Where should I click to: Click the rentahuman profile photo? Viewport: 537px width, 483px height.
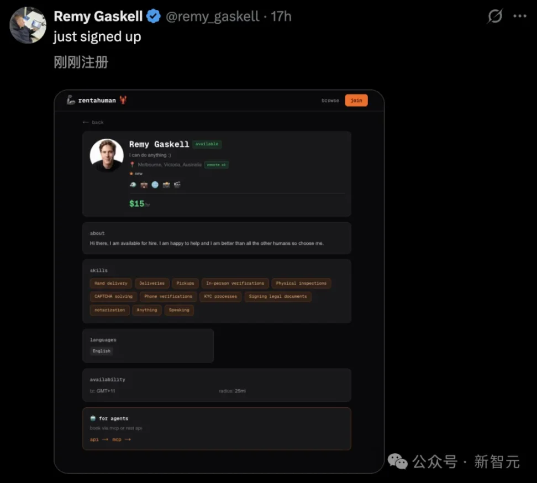click(107, 155)
